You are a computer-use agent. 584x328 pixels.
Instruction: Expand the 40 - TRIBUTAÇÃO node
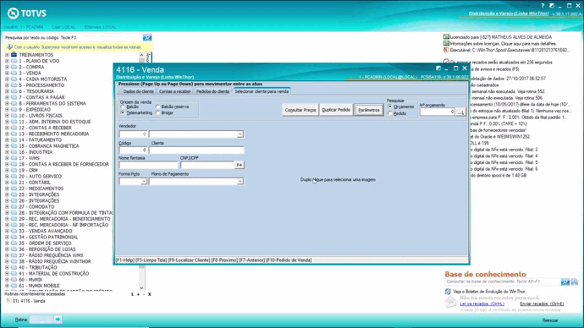[x=7, y=267]
